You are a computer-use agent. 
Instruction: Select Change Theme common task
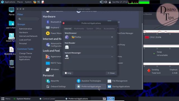point(25,53)
